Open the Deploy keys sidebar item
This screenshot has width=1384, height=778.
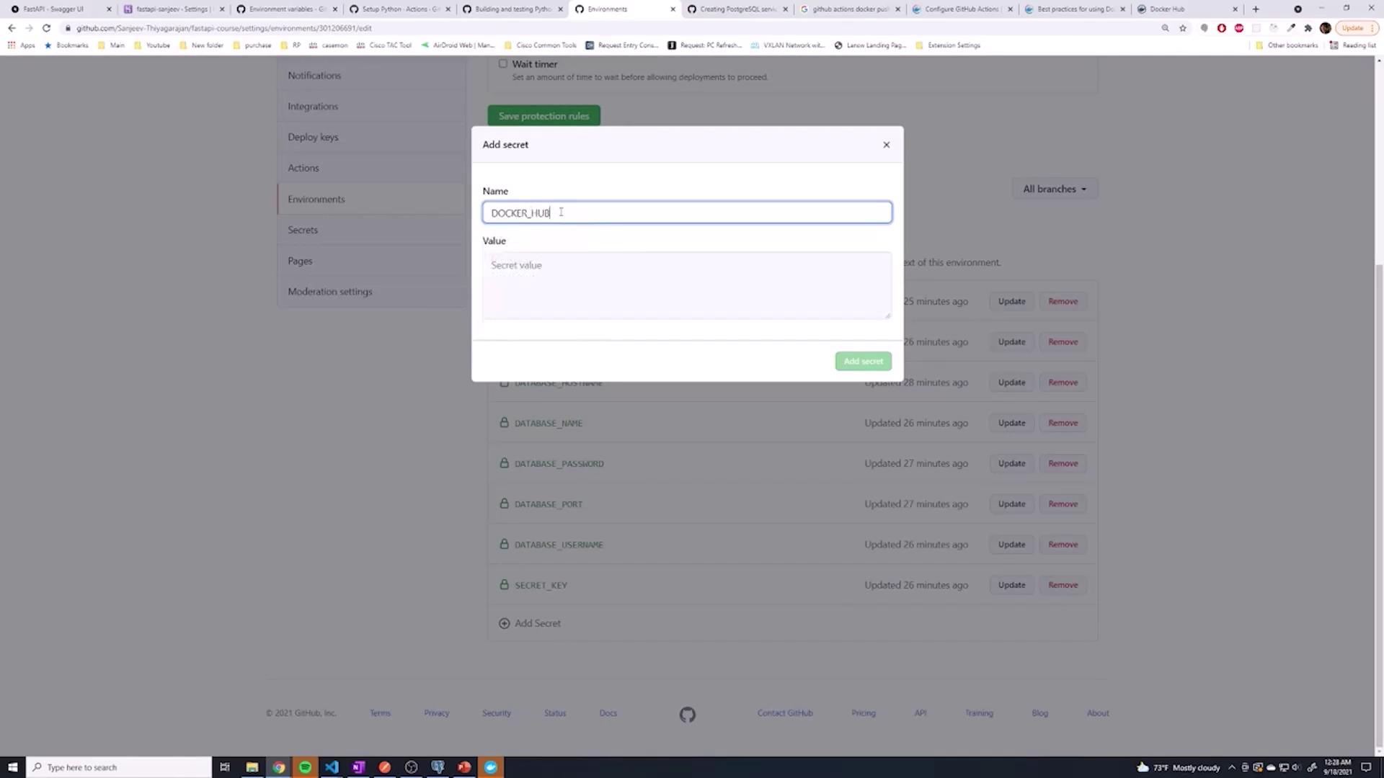coord(313,137)
